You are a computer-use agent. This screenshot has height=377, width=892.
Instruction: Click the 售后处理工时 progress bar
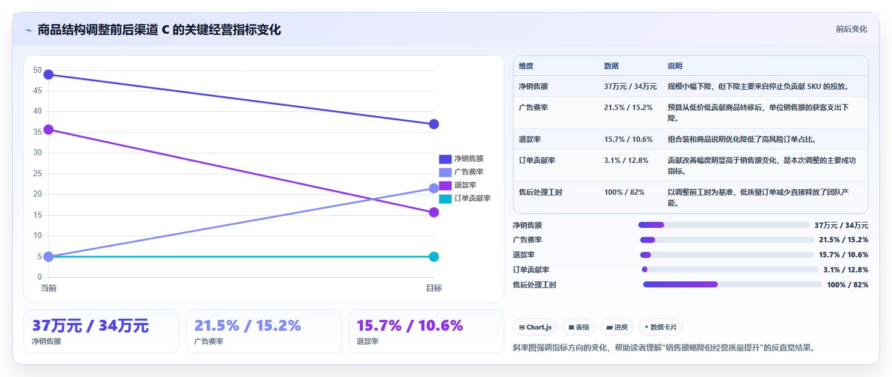(x=732, y=284)
